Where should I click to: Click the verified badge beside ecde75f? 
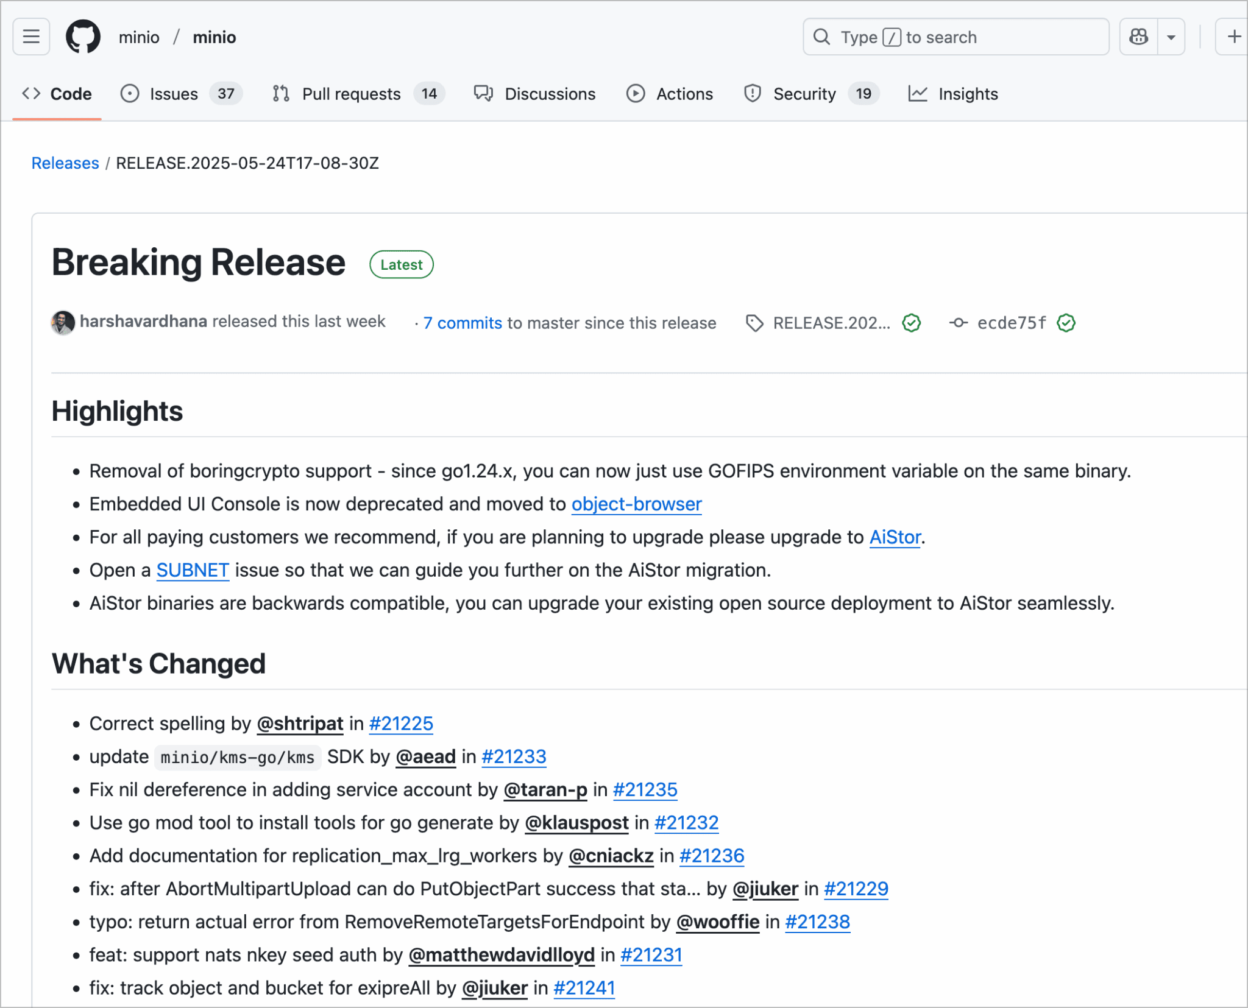click(1066, 323)
